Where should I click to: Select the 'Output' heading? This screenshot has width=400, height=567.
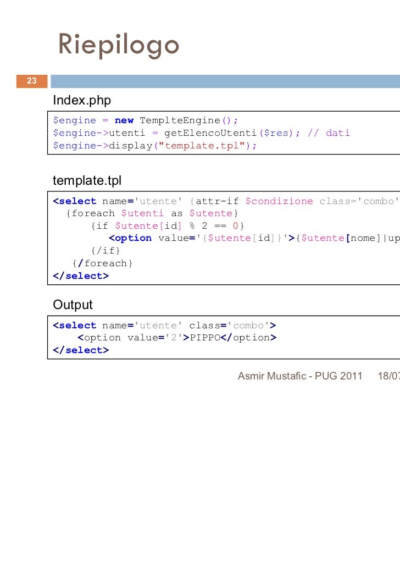pyautogui.click(x=73, y=305)
